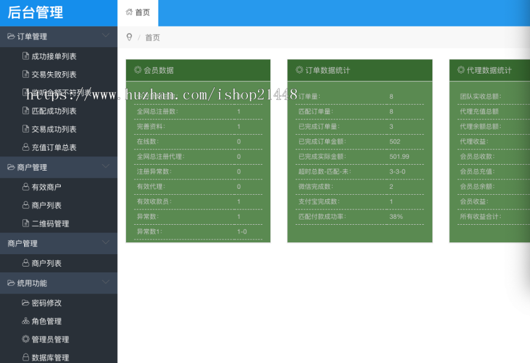Select 全网总注册代理 row label
The image size is (530, 363).
[x=161, y=156]
